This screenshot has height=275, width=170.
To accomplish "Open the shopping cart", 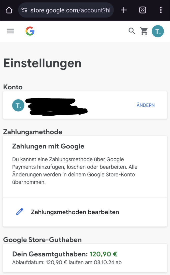I will tap(144, 31).
